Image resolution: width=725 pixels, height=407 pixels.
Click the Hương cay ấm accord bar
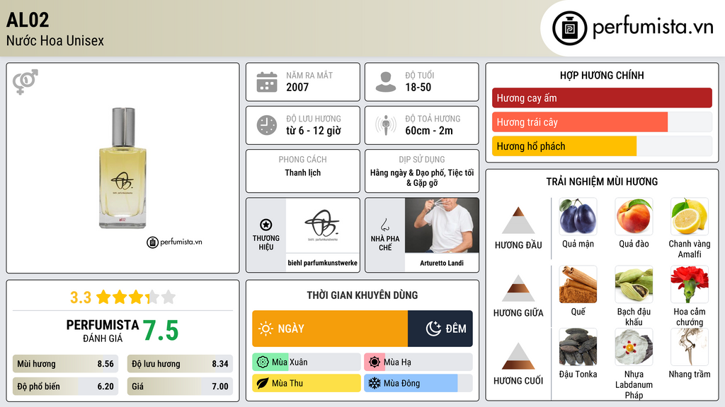(x=602, y=98)
